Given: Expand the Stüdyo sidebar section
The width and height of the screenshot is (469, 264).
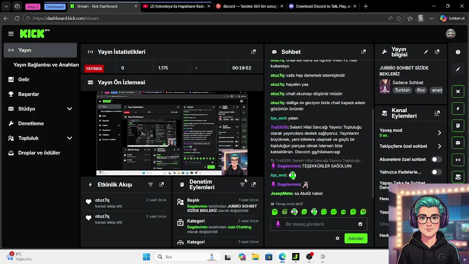Looking at the screenshot, I should [69, 109].
